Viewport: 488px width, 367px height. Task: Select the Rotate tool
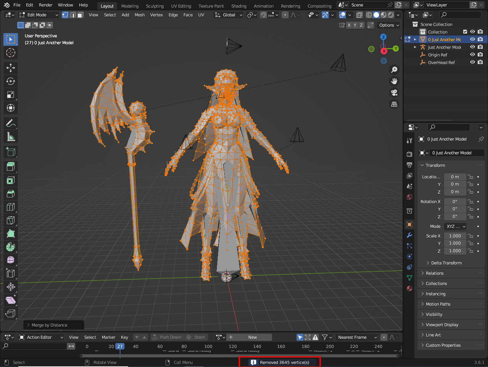[11, 81]
